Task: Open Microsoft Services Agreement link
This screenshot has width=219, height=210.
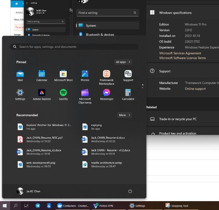Action: pyautogui.click(x=180, y=53)
